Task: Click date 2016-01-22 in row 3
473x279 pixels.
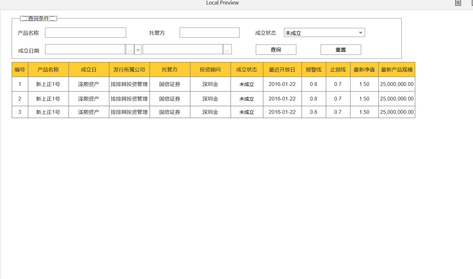Action: click(282, 112)
